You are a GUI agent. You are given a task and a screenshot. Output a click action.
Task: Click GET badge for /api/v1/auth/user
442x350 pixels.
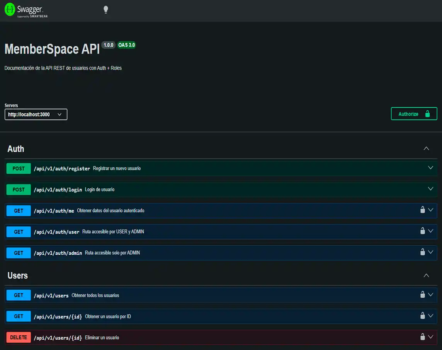click(19, 232)
